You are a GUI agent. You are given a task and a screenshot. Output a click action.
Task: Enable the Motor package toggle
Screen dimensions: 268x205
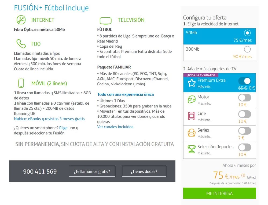245,98
